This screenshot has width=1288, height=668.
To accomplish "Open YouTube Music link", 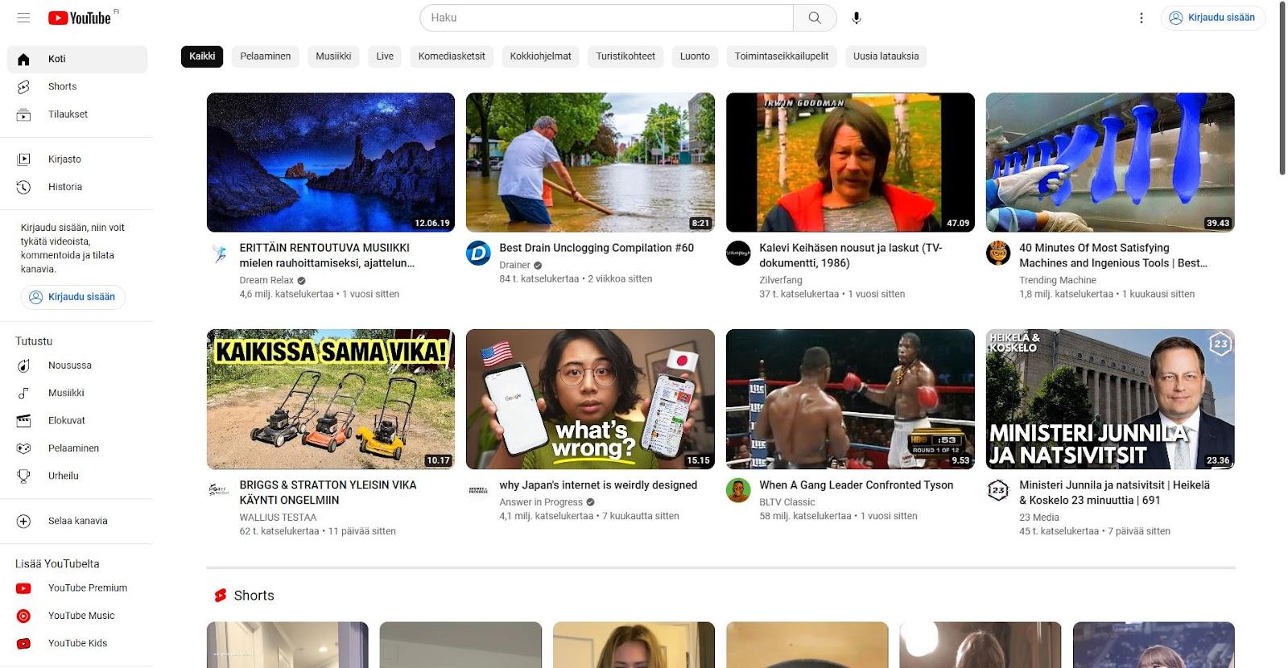I will click(x=77, y=616).
